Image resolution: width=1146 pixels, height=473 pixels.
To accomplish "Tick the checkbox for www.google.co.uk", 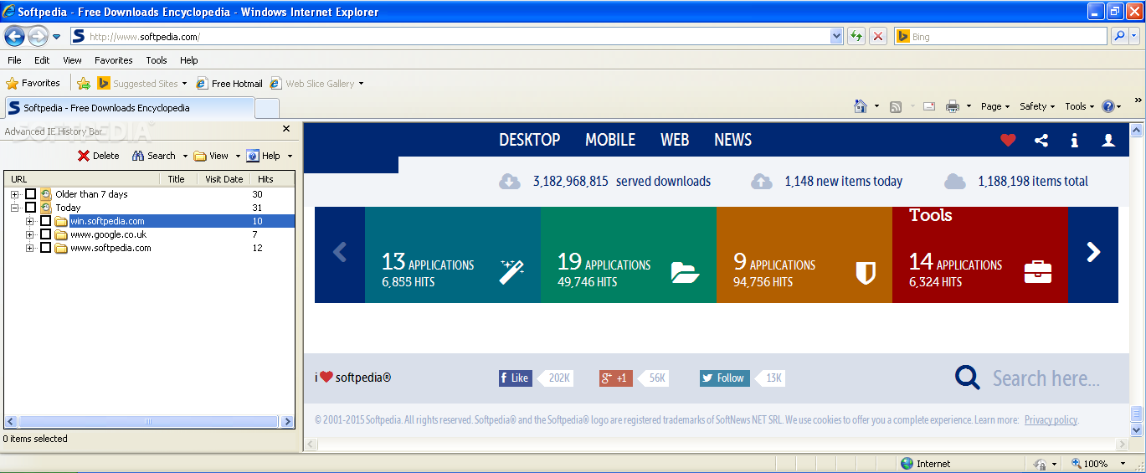I will pos(46,234).
